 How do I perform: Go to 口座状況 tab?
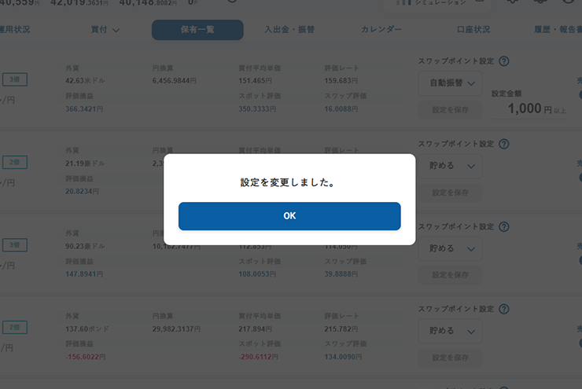(x=473, y=30)
